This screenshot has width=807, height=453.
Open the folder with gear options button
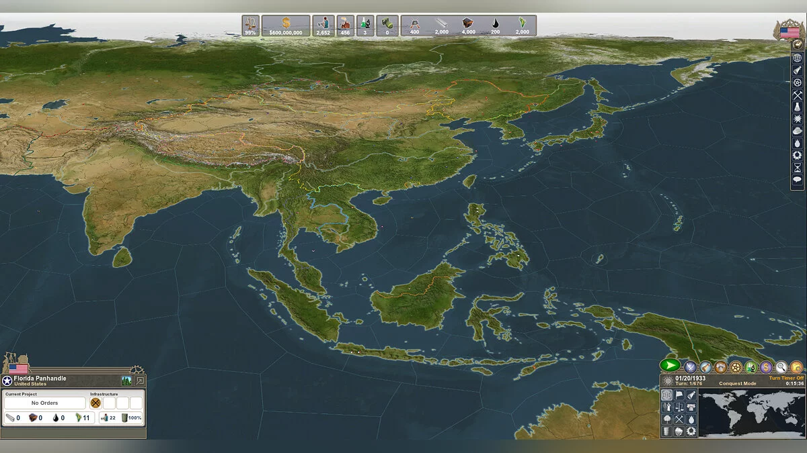(x=796, y=367)
